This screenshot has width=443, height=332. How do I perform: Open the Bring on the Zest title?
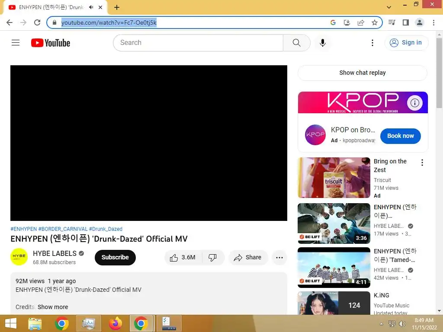pos(390,166)
